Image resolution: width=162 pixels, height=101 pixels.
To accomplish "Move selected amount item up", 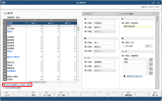I will pyautogui.click(x=151, y=64).
